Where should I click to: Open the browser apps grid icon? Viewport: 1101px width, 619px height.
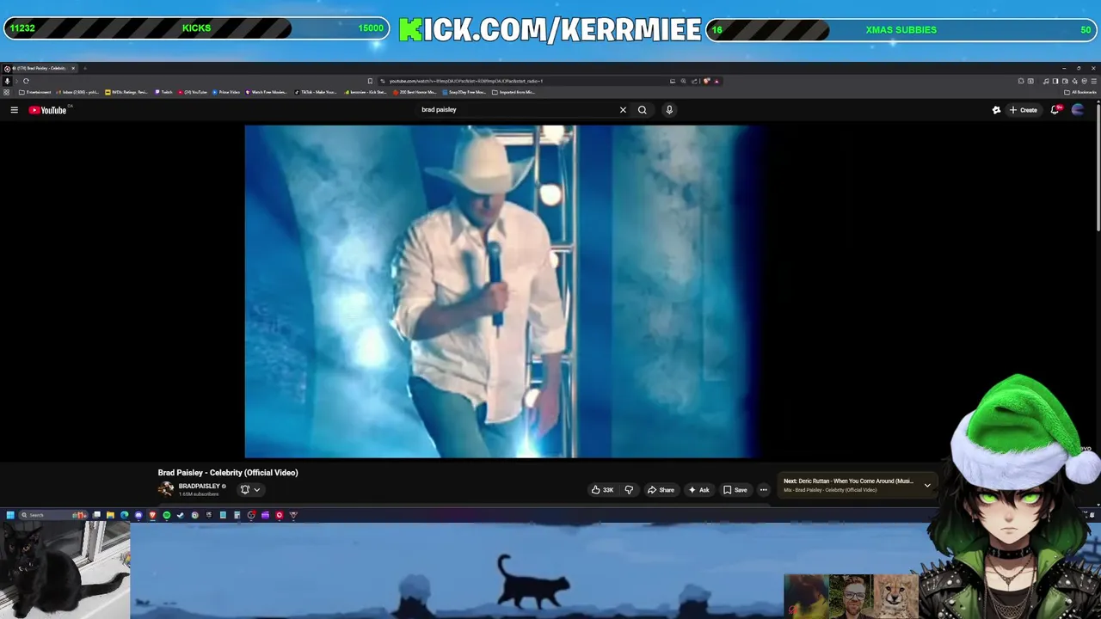[x=6, y=92]
